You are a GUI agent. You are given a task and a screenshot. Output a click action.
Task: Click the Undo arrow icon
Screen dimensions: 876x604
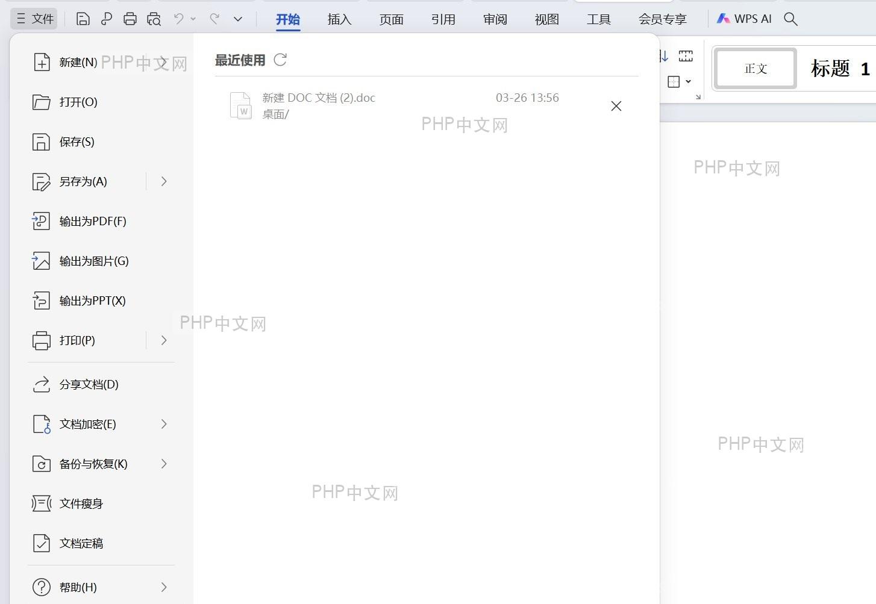(x=179, y=19)
